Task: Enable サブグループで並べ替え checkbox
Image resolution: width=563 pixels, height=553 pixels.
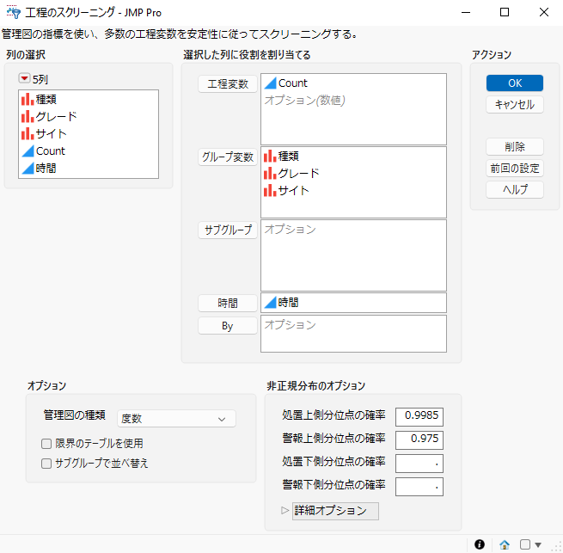Action: pos(46,464)
